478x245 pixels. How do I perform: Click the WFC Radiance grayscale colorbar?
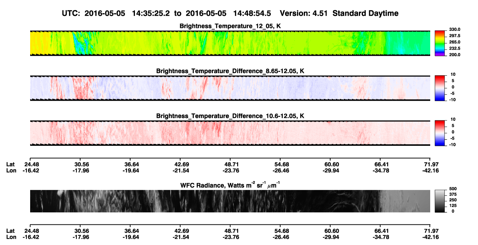[440, 201]
